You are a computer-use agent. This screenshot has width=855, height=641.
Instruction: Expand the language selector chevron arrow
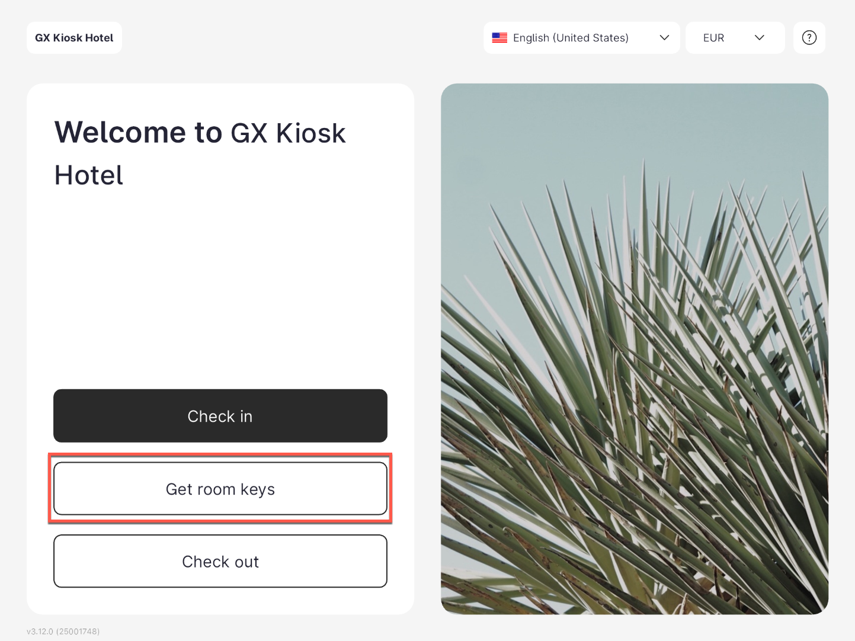click(664, 38)
